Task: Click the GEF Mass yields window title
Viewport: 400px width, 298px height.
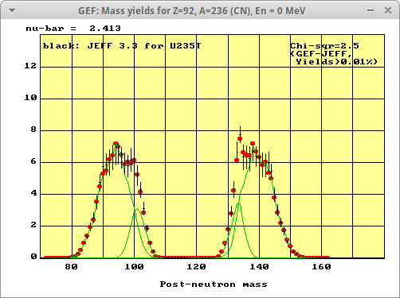Action: coord(192,11)
